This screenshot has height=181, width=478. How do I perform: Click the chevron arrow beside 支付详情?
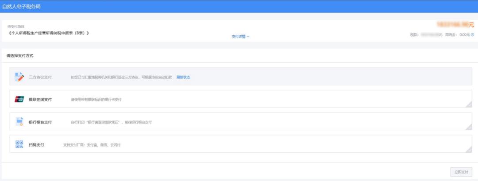pos(248,37)
